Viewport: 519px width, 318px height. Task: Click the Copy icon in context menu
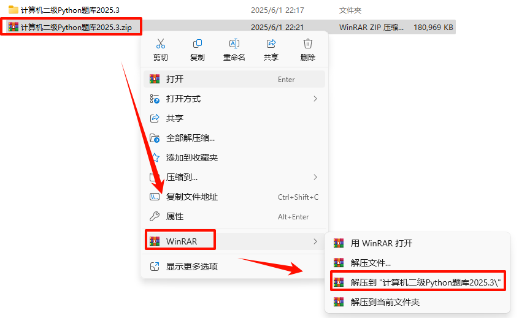point(198,44)
